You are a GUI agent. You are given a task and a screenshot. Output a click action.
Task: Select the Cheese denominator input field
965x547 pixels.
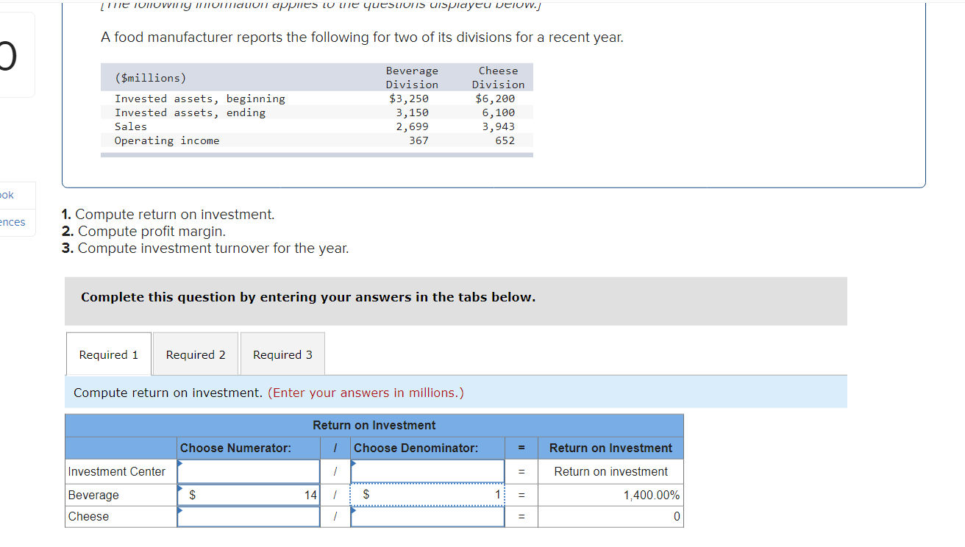click(427, 516)
